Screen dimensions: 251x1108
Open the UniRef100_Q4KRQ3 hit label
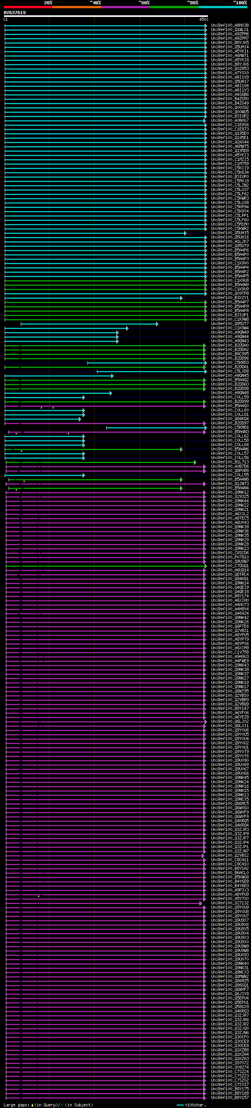pos(229,1011)
